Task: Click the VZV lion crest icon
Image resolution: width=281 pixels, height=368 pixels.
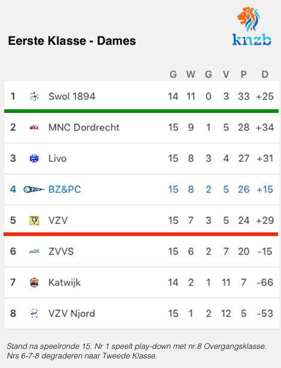Action: pos(34,220)
